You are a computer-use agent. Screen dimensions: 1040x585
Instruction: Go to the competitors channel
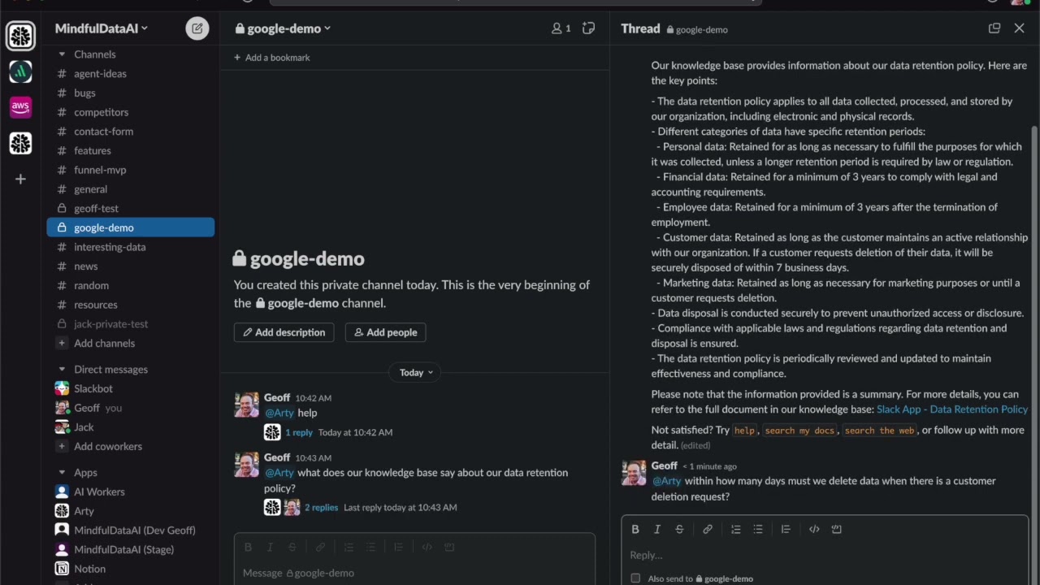click(131, 112)
